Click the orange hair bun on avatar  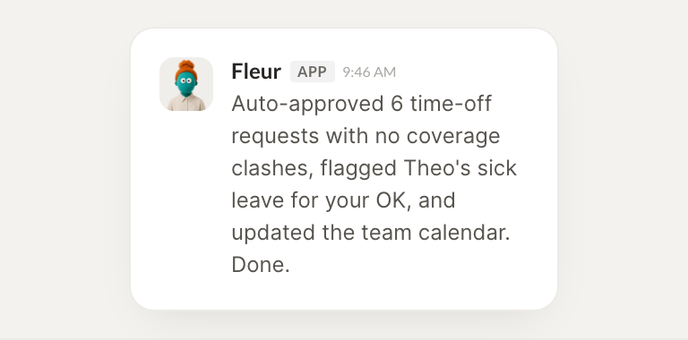point(186,65)
